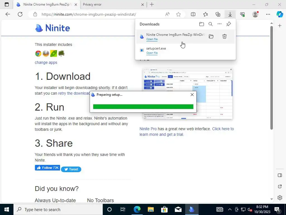Click the change apps link
286x215 pixels.
coord(46,62)
